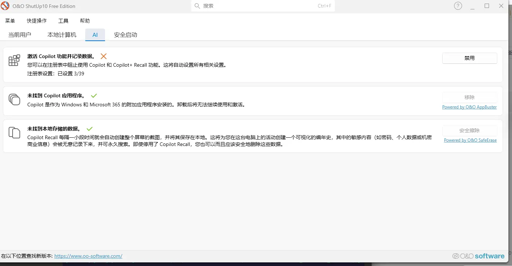512x266 pixels.
Task: Click 激活 Copilot 功能并记录数据 heading
Action: point(61,56)
